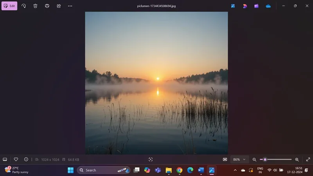Screen dimensions: 313x176
Task: Open notifications bell in system tray
Action: pos(306,170)
